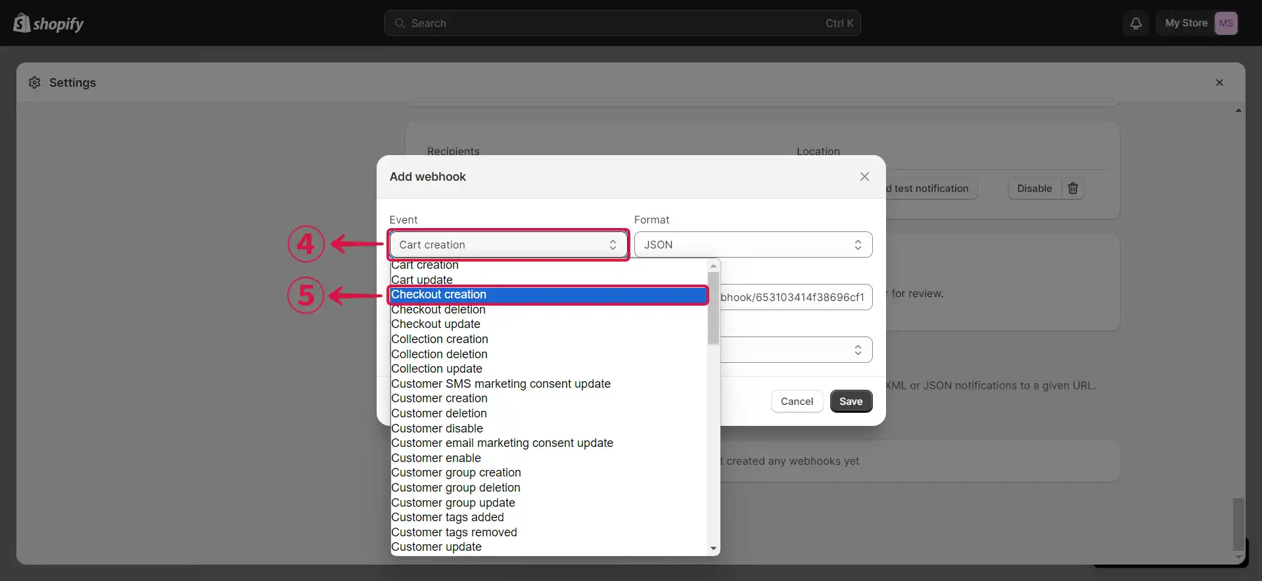Close the Add webhook dialog

[x=864, y=176]
